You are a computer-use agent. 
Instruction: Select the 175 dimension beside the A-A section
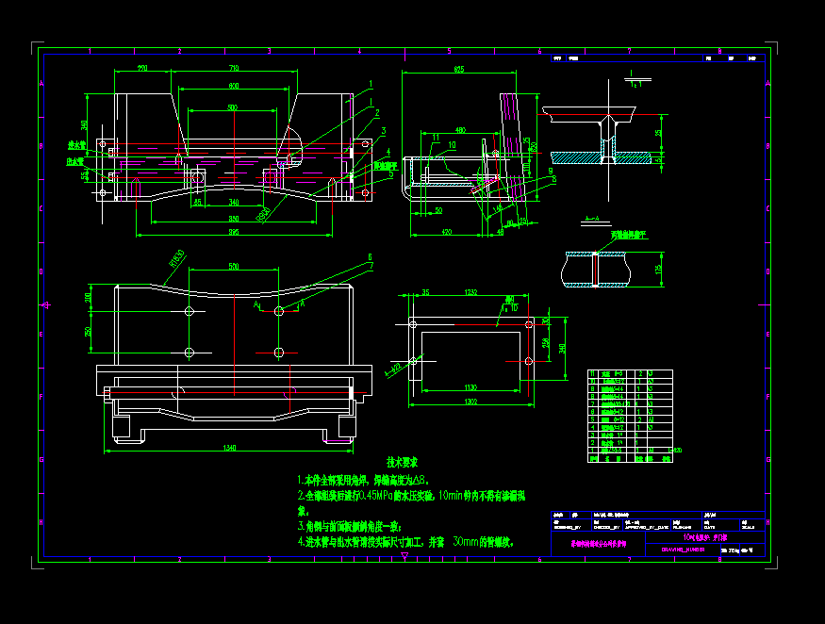click(658, 269)
